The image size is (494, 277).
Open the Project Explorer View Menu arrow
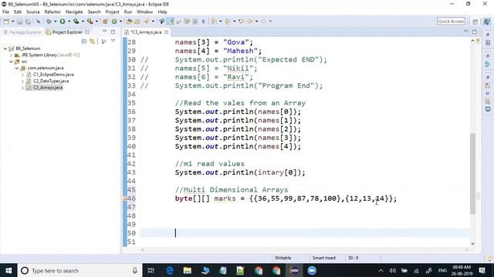pos(113,41)
